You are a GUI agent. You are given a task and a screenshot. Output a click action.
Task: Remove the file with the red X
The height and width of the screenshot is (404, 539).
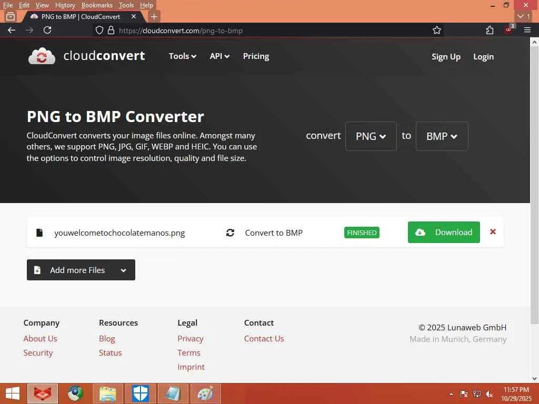(x=493, y=232)
